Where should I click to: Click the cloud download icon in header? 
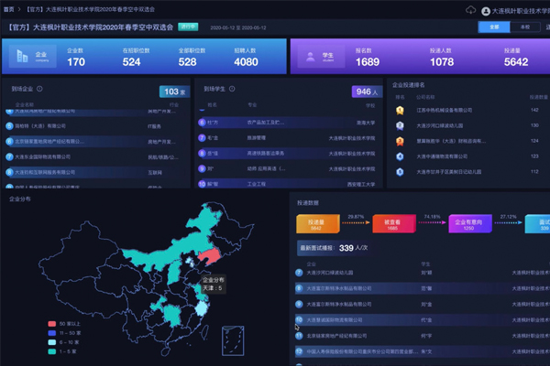click(471, 9)
